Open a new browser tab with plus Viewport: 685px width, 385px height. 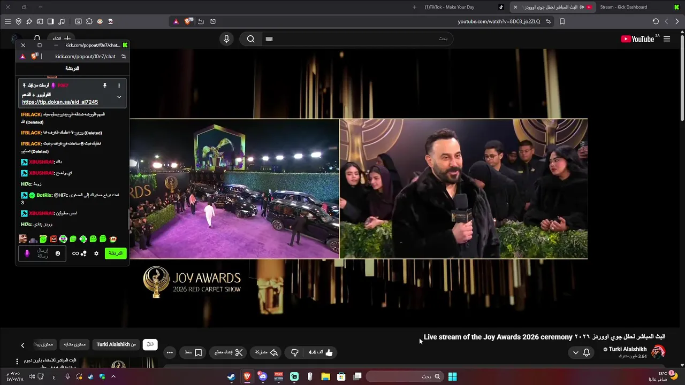click(x=414, y=7)
